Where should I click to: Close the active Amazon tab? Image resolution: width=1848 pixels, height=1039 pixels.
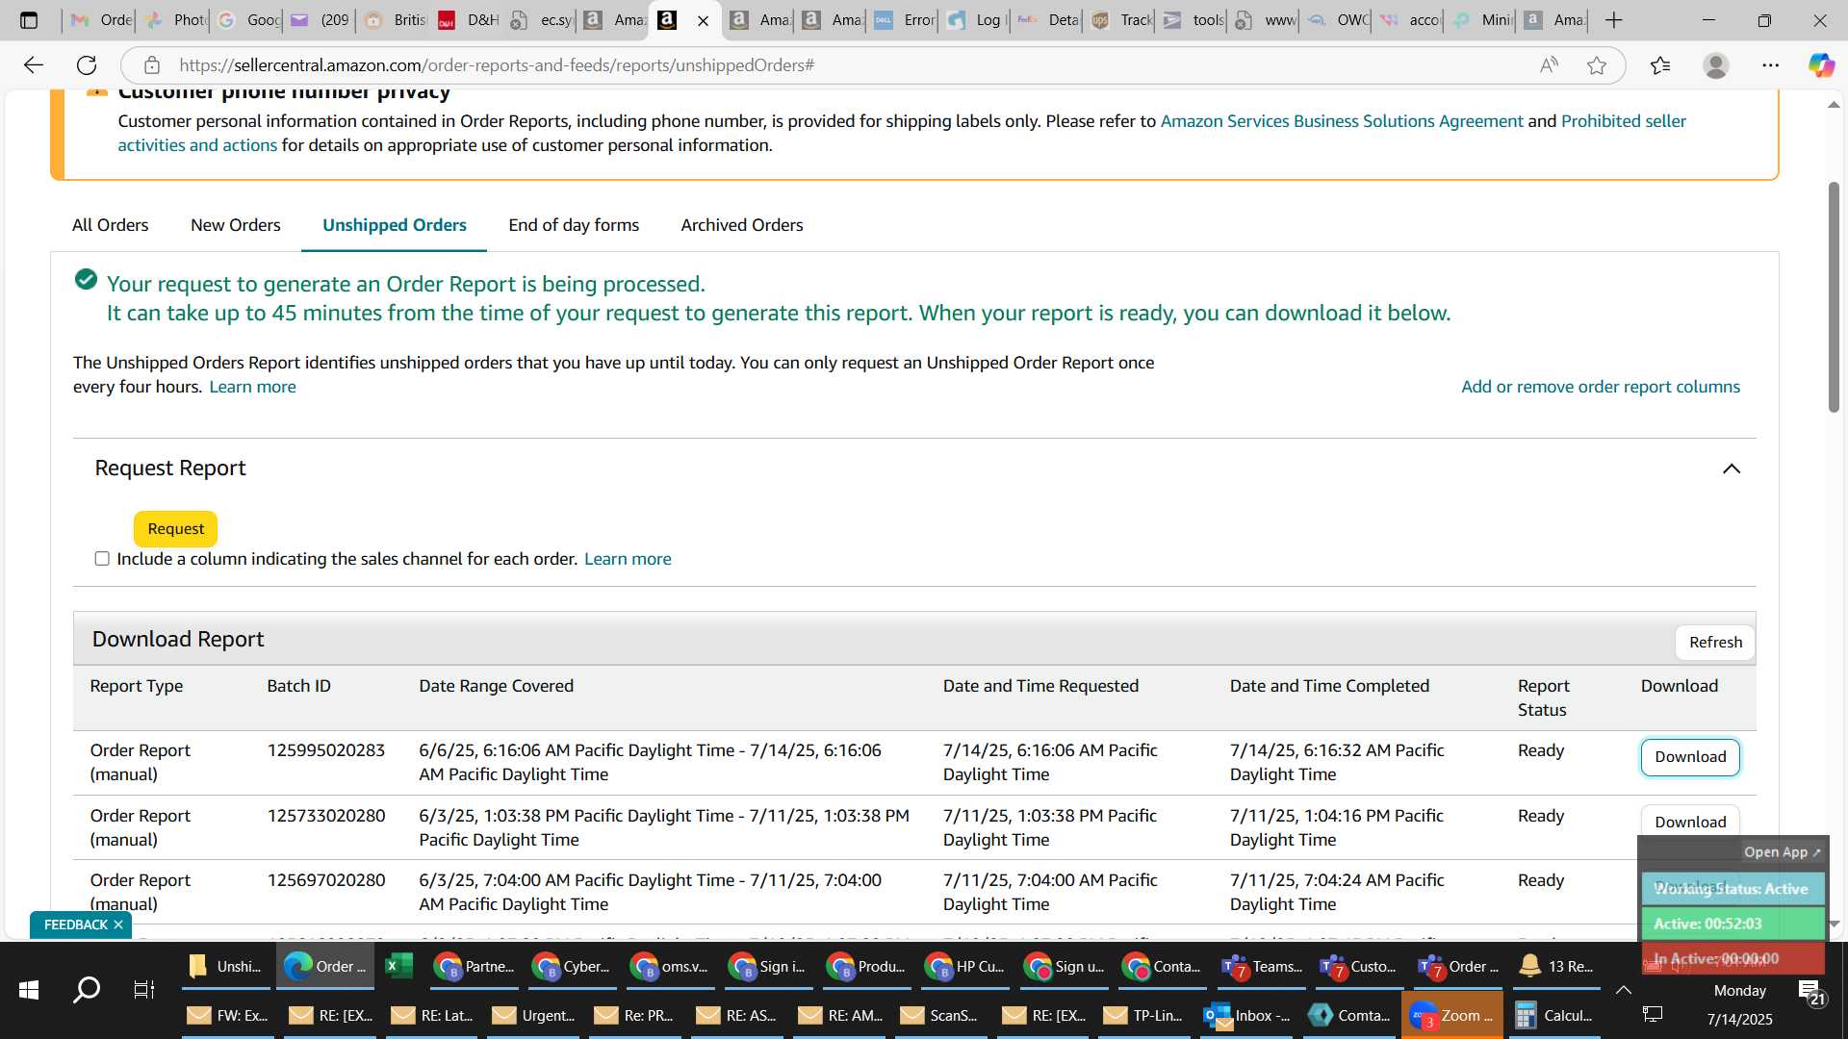click(x=703, y=20)
